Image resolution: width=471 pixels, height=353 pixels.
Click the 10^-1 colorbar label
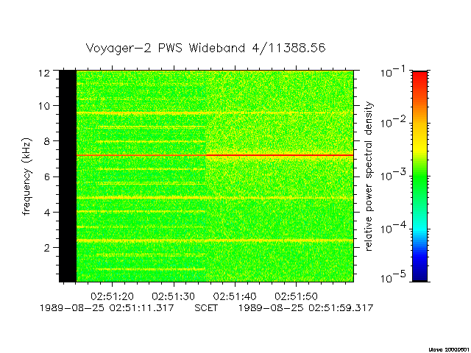(393, 72)
